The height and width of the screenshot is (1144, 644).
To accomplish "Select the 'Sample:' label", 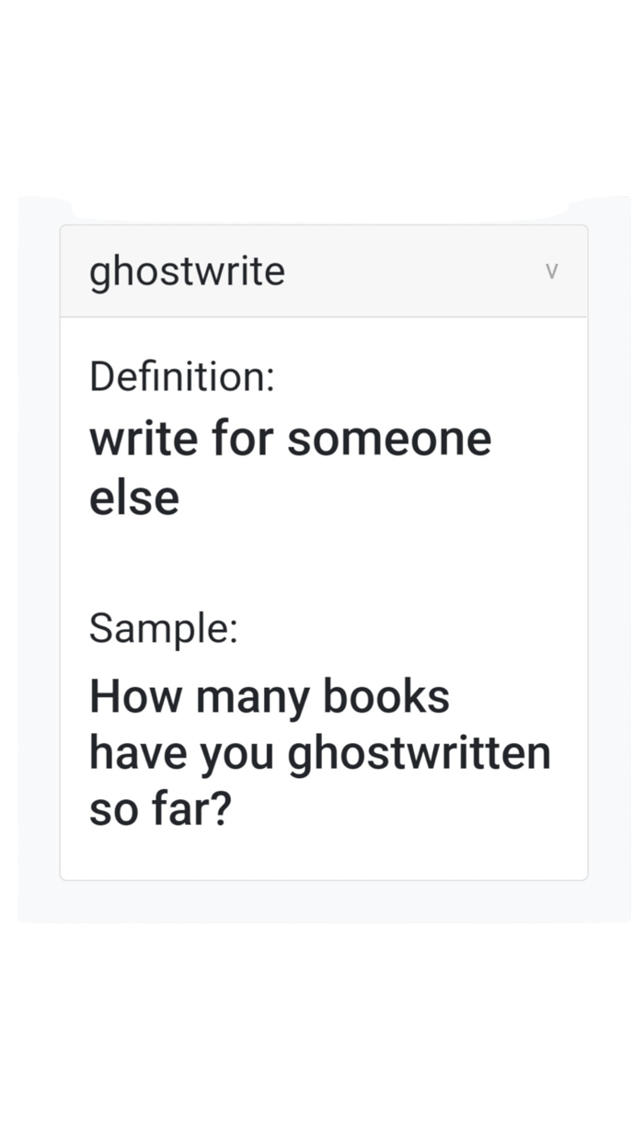I will [x=164, y=628].
